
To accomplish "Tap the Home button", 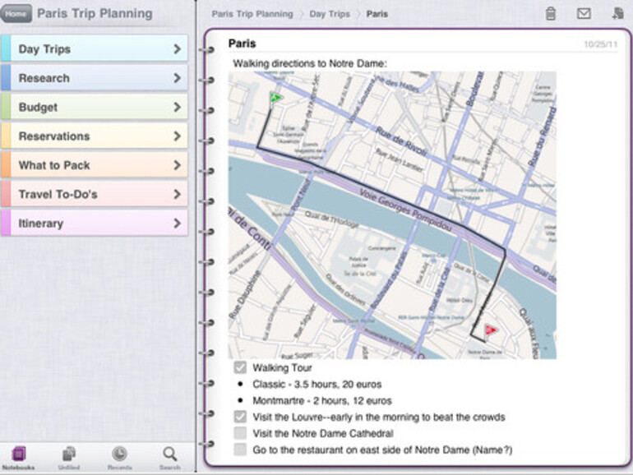I will coord(16,14).
